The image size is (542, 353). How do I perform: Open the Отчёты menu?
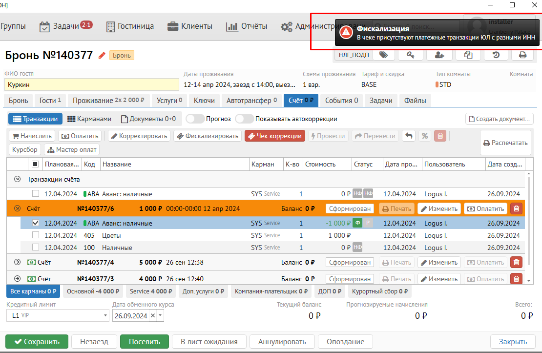pyautogui.click(x=247, y=26)
